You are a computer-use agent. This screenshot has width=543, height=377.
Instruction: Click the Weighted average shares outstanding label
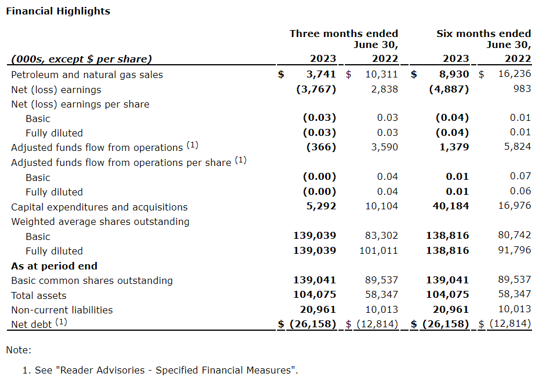pos(100,221)
